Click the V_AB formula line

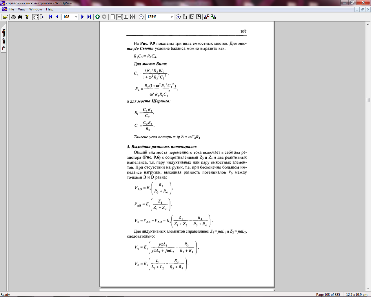pyautogui.click(x=153, y=204)
